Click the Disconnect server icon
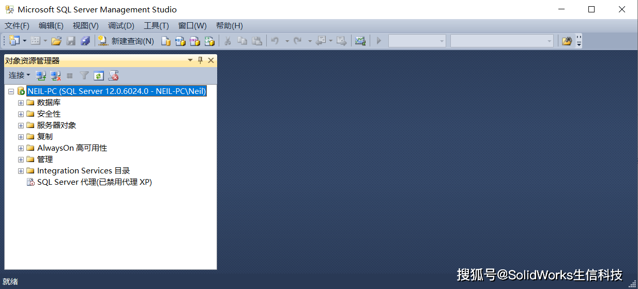 (x=56, y=76)
